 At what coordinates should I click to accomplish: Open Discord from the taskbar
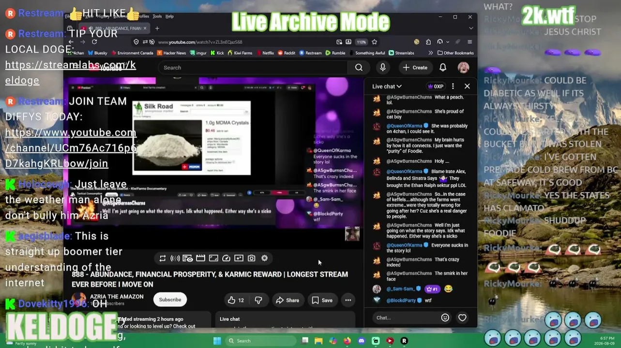tap(361, 341)
